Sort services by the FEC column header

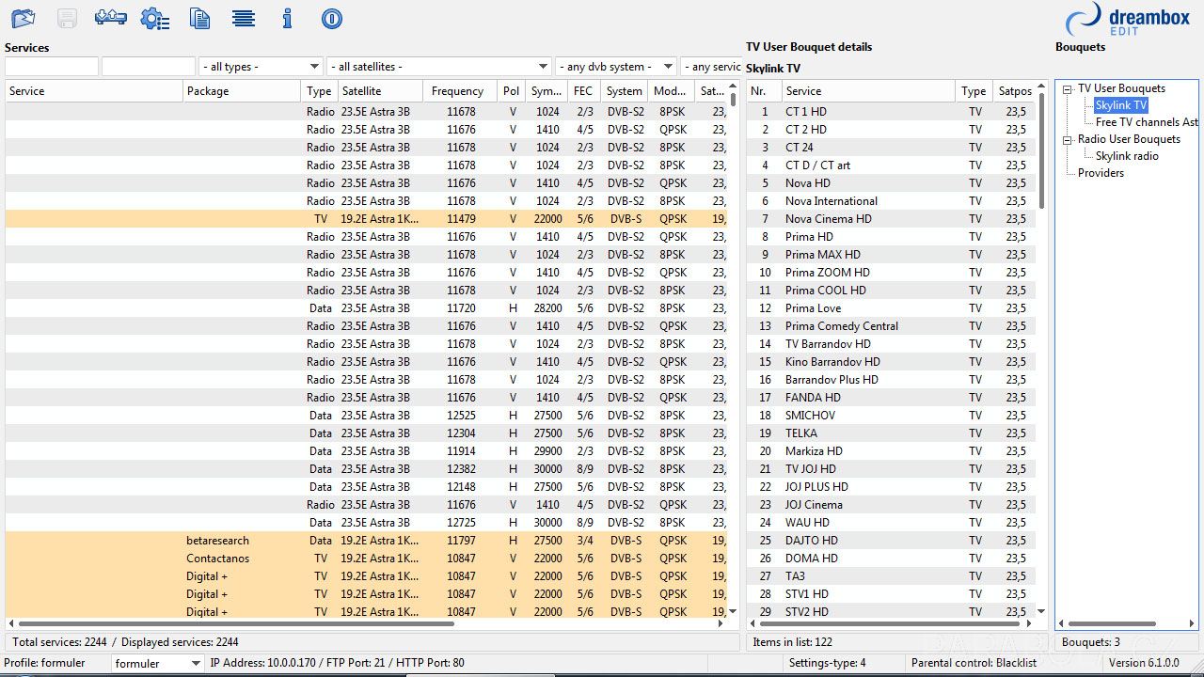coord(584,91)
